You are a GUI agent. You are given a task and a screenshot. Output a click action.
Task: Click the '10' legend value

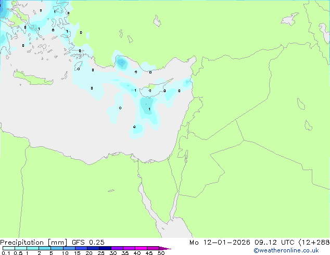pos(65,253)
